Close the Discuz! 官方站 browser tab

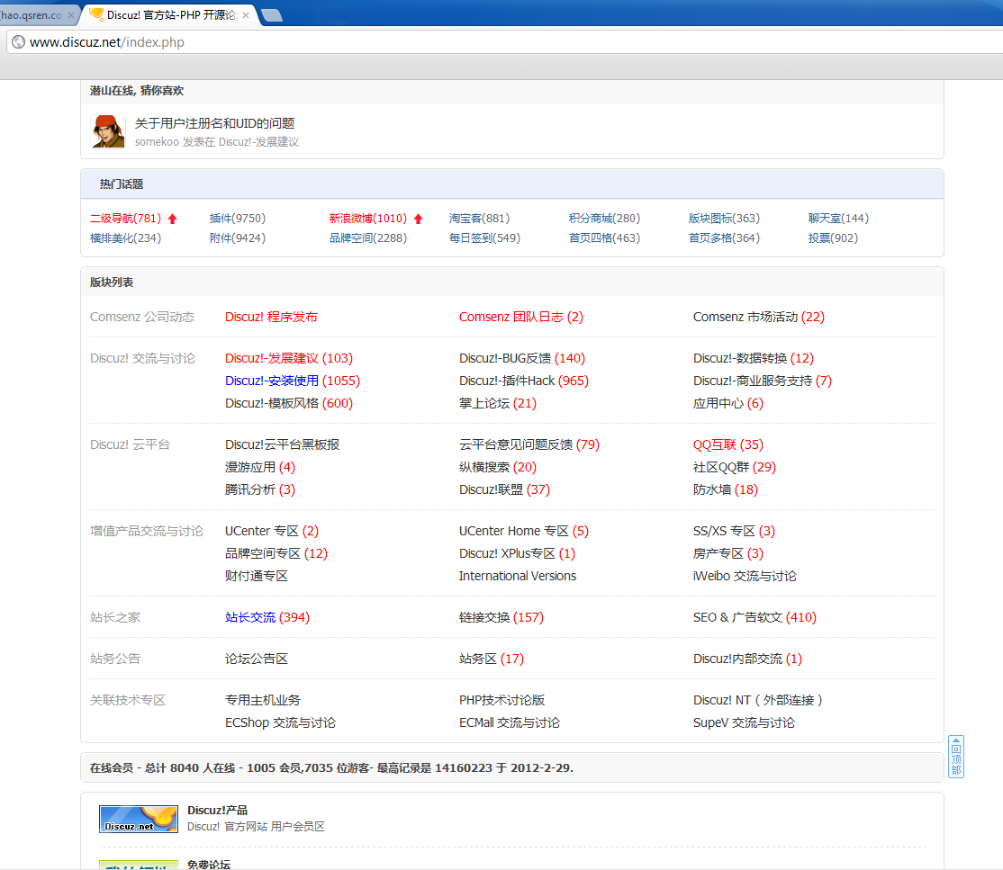coord(246,15)
